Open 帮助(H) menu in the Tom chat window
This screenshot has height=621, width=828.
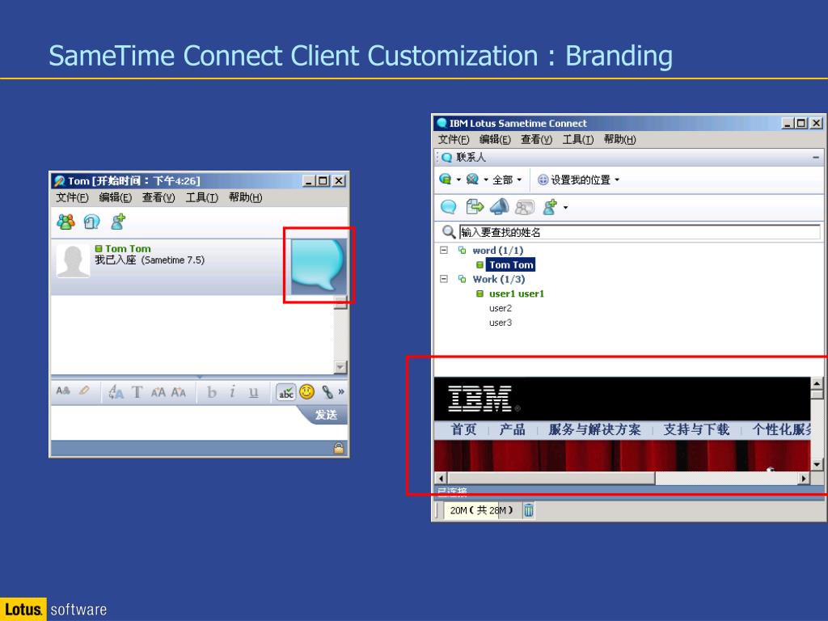coord(245,197)
